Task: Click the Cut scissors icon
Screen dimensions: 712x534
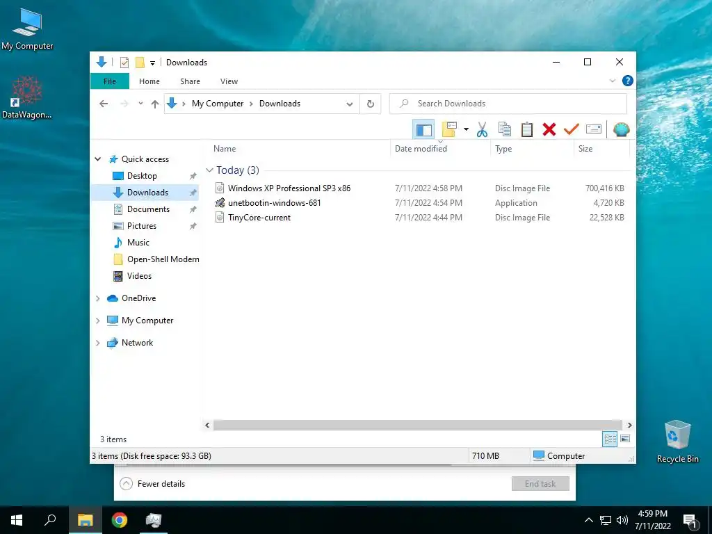Action: click(x=482, y=130)
